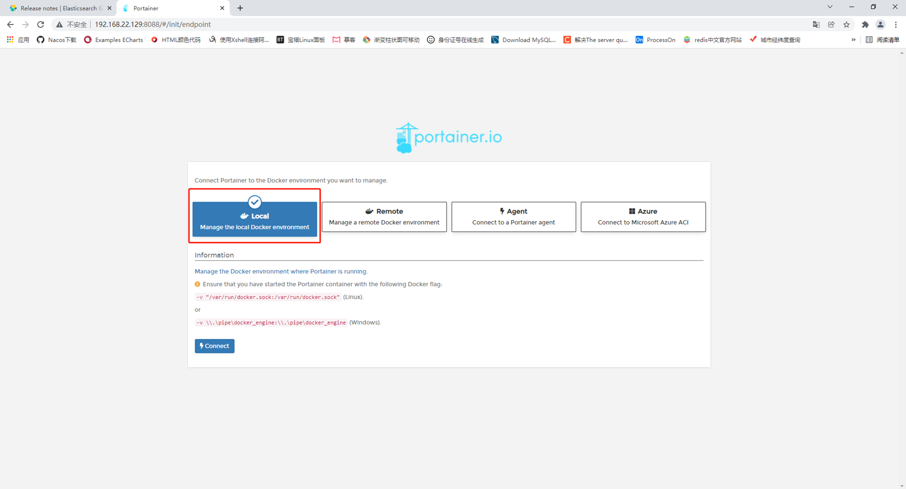Choose the Azure ACI option
The image size is (906, 489).
point(643,217)
